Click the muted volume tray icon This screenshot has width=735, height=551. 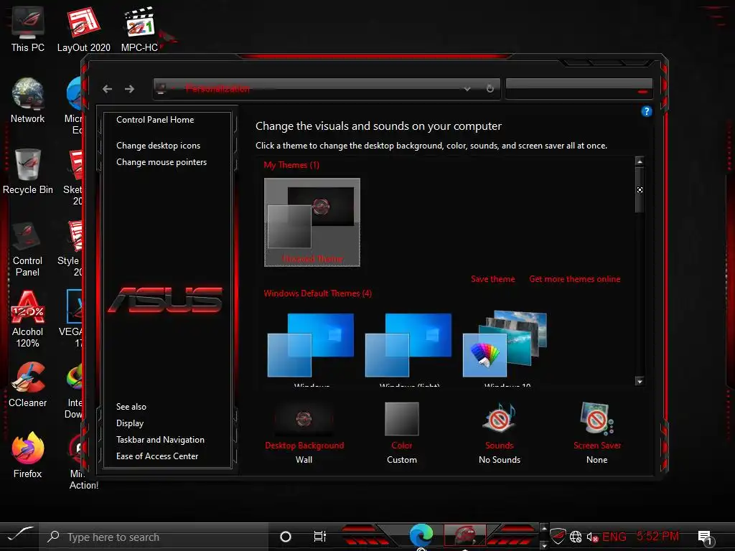[x=592, y=537]
